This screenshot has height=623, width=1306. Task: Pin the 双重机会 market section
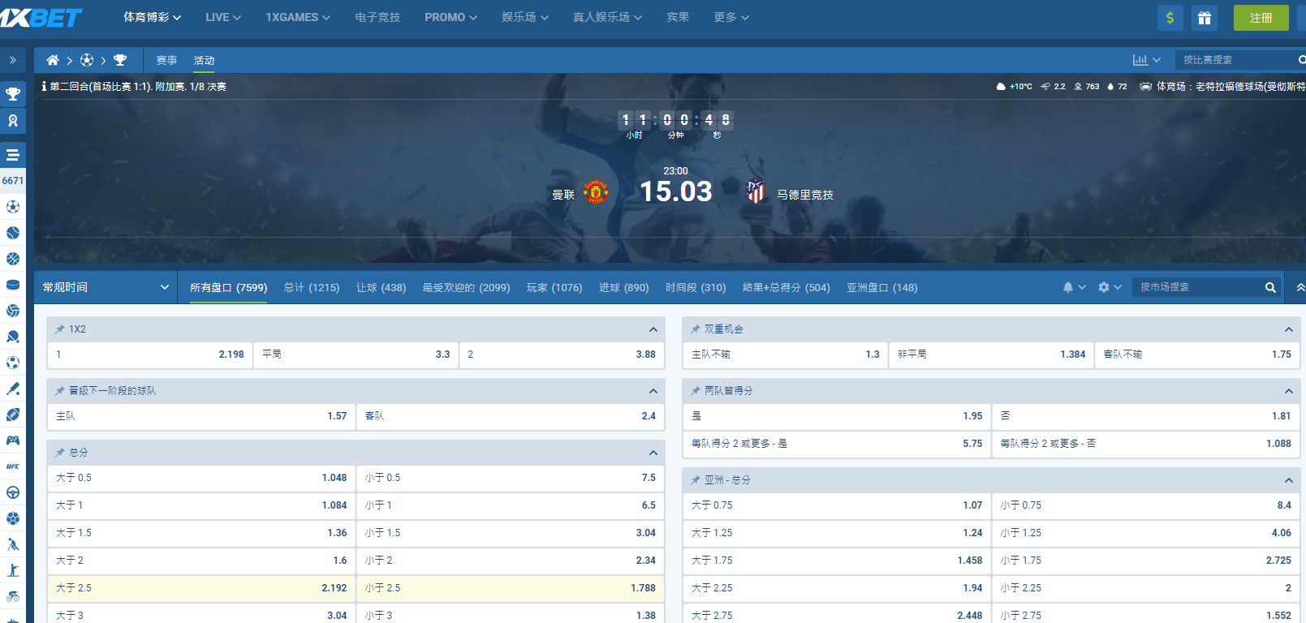point(696,329)
